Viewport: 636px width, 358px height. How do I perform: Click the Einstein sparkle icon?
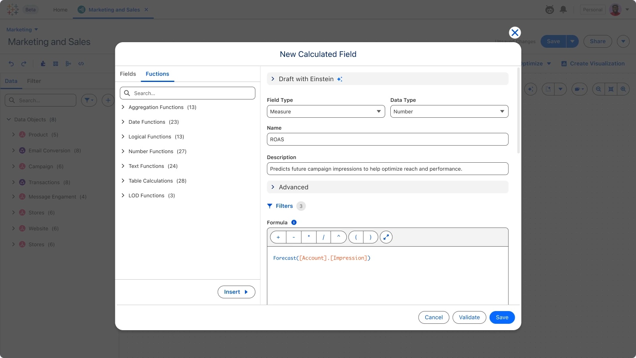click(x=339, y=79)
